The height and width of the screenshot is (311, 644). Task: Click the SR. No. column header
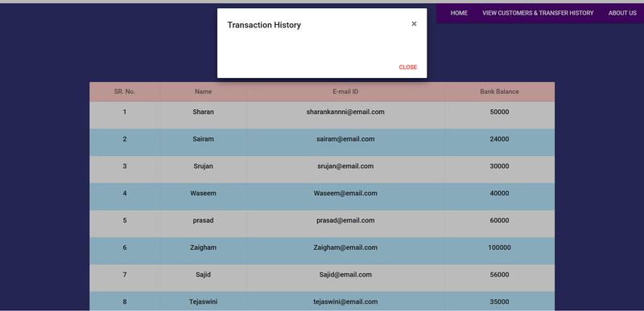point(125,92)
